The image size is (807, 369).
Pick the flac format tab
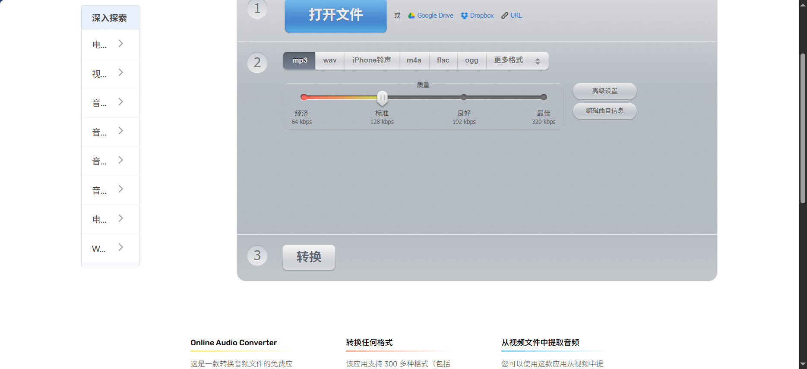[443, 60]
